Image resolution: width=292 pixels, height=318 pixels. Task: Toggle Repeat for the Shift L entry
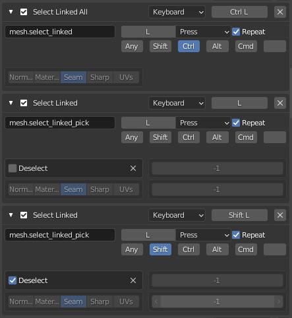[x=236, y=235]
